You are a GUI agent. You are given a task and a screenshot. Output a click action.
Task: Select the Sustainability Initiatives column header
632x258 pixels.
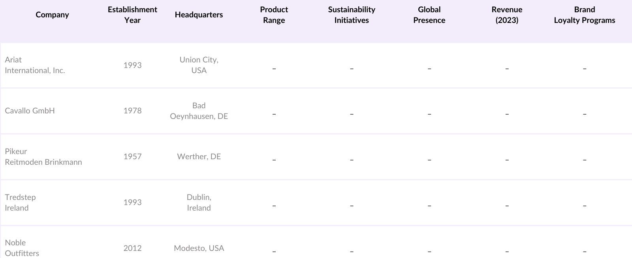coord(352,15)
